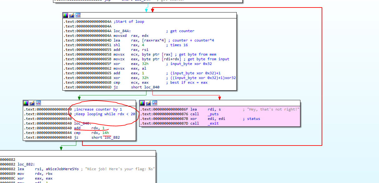
Task: Click the '; (input_byte xor 0x32)+1' comment
Action: coord(193,73)
